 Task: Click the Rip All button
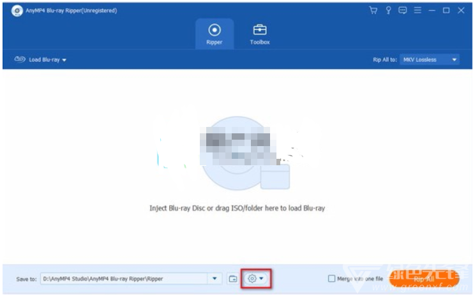pyautogui.click(x=424, y=279)
